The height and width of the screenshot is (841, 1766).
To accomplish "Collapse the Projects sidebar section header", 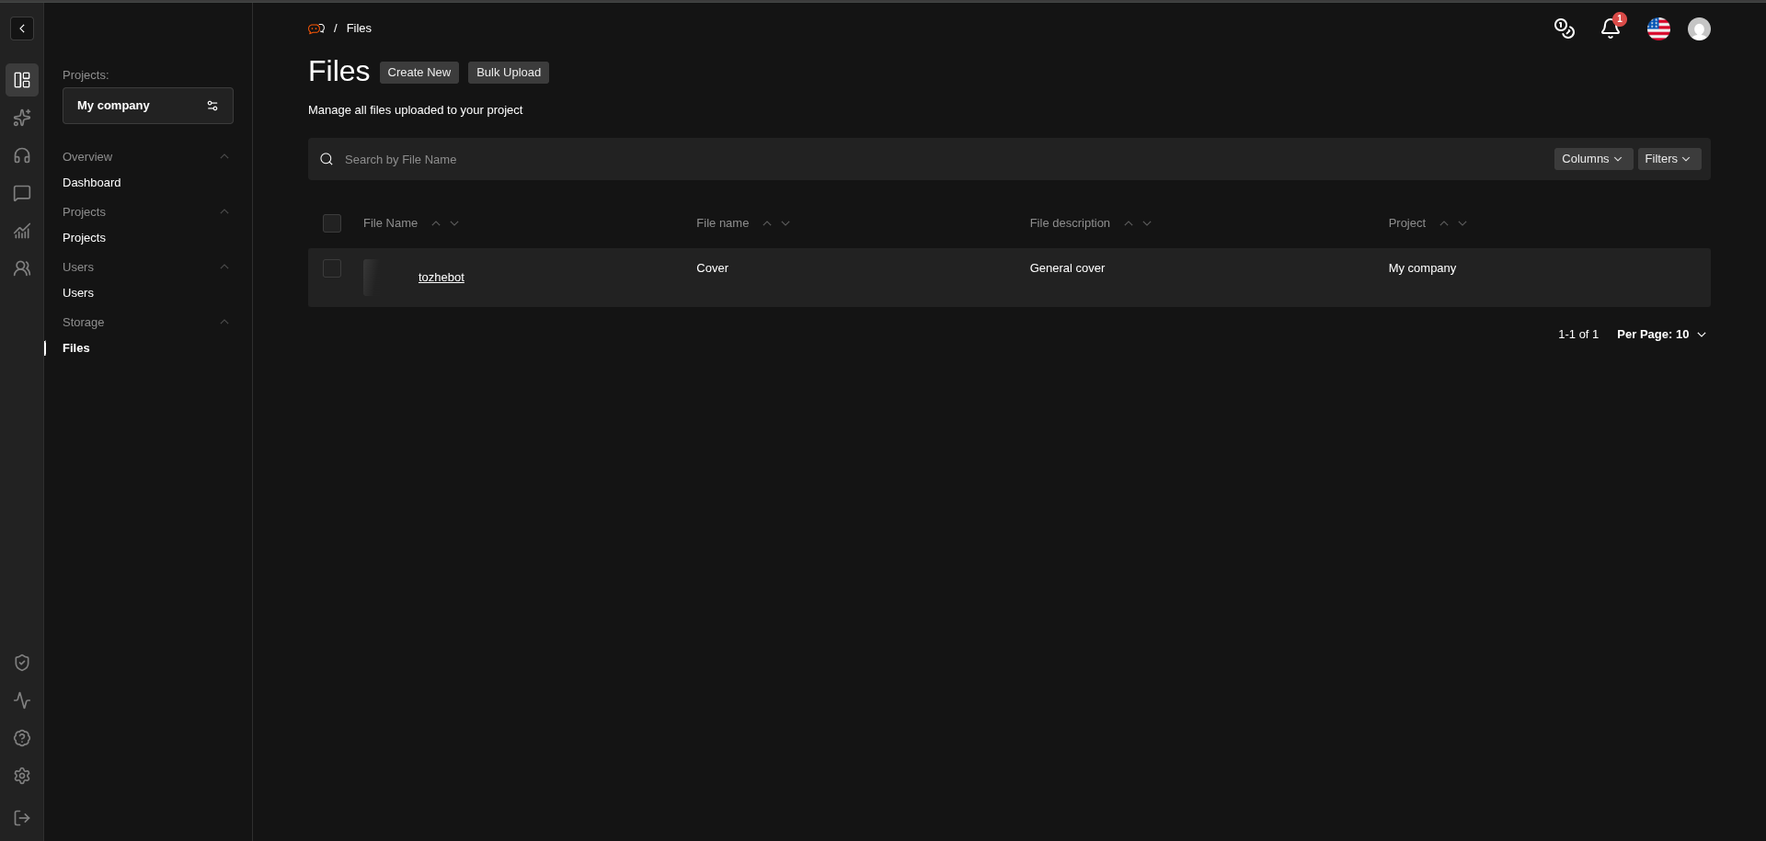I will (146, 212).
